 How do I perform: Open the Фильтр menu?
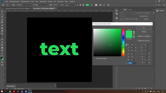(50, 2)
